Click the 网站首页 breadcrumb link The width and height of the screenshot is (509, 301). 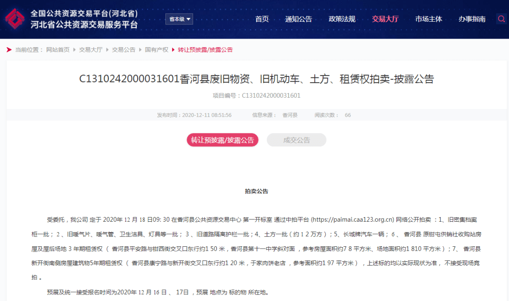coord(58,50)
